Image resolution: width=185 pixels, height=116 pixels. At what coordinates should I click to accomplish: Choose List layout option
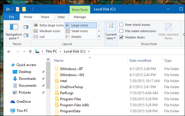tap(39, 37)
